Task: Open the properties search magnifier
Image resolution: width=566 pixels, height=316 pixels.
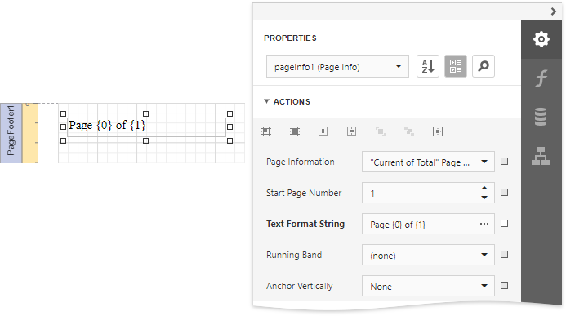Action: 484,66
